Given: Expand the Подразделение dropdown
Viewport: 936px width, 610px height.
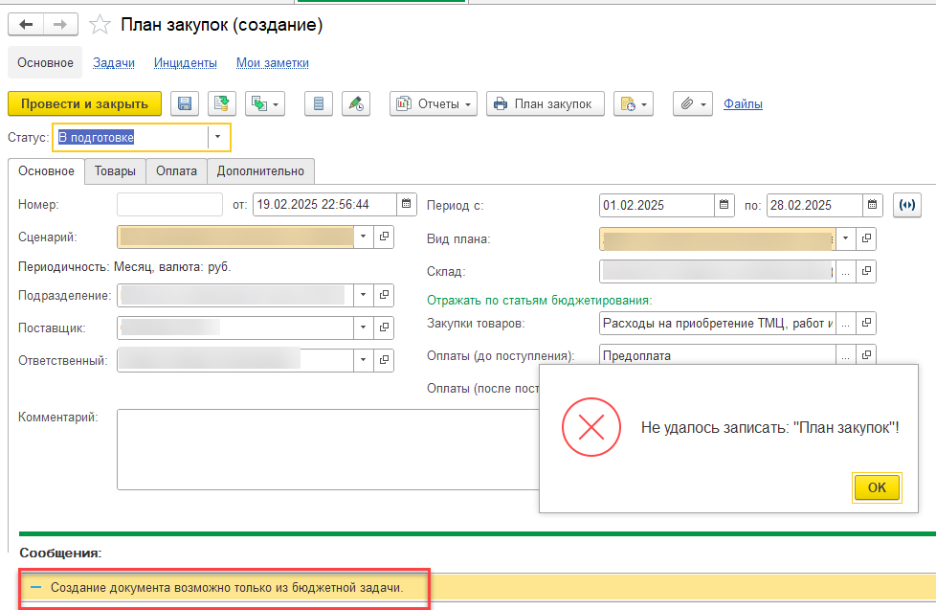Looking at the screenshot, I should (x=363, y=295).
